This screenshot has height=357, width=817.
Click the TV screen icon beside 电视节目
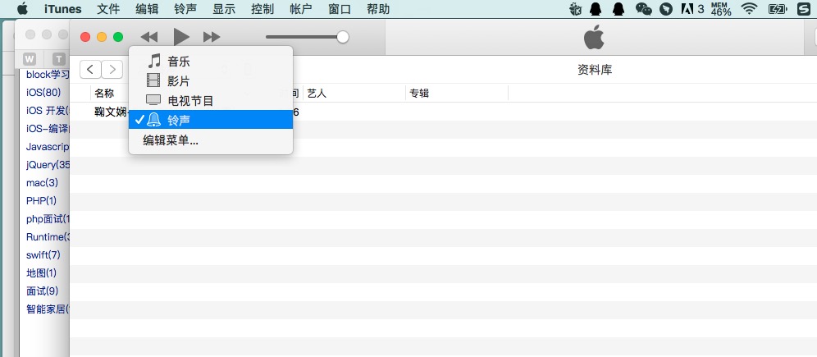(x=153, y=100)
